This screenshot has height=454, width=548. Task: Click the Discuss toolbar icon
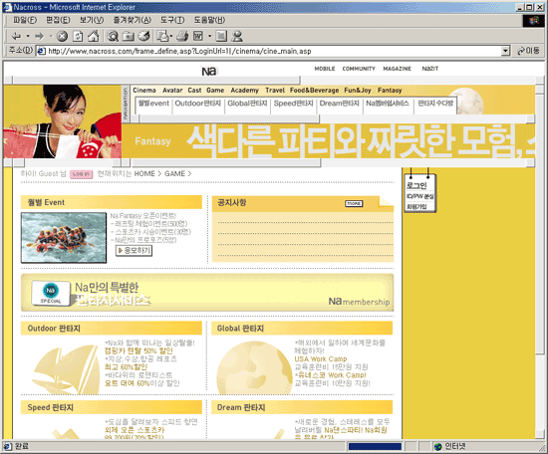pyautogui.click(x=221, y=36)
